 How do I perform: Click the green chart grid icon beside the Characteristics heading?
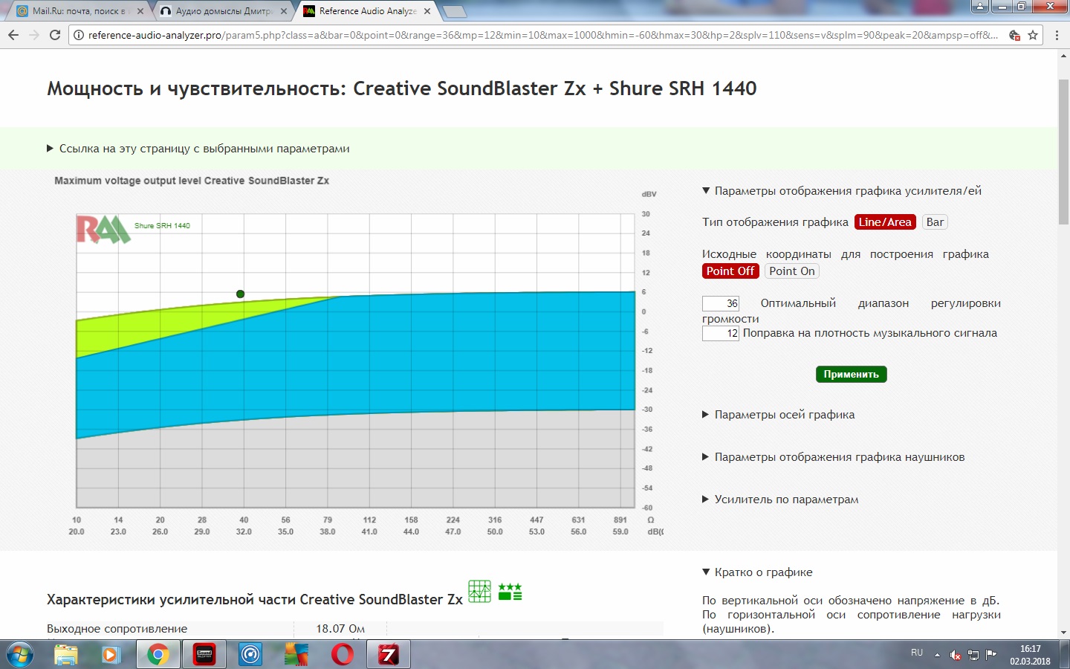479,591
